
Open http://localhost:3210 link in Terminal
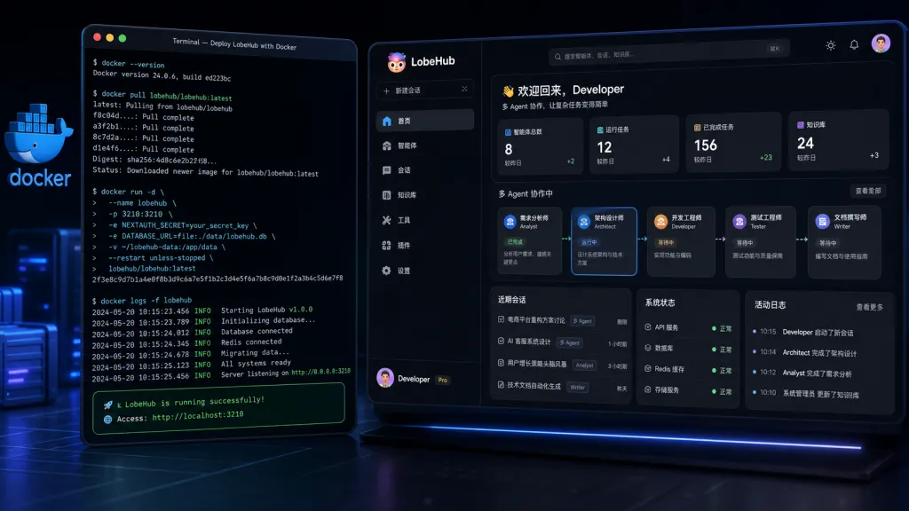[198, 415]
